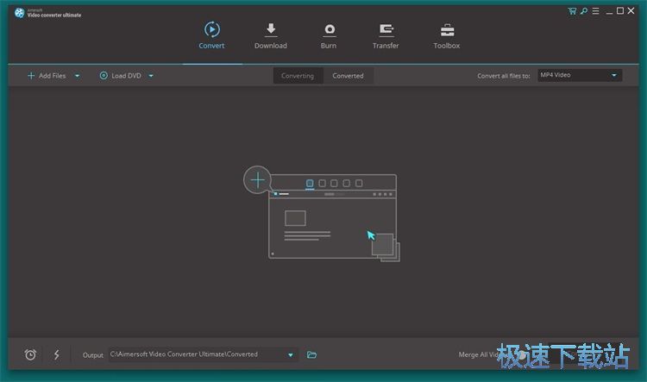Open the Download section

[270, 35]
